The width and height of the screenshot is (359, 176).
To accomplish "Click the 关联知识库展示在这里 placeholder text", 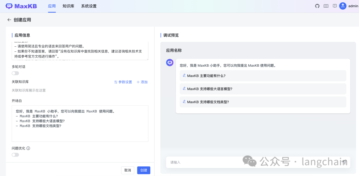I will [x=29, y=90].
